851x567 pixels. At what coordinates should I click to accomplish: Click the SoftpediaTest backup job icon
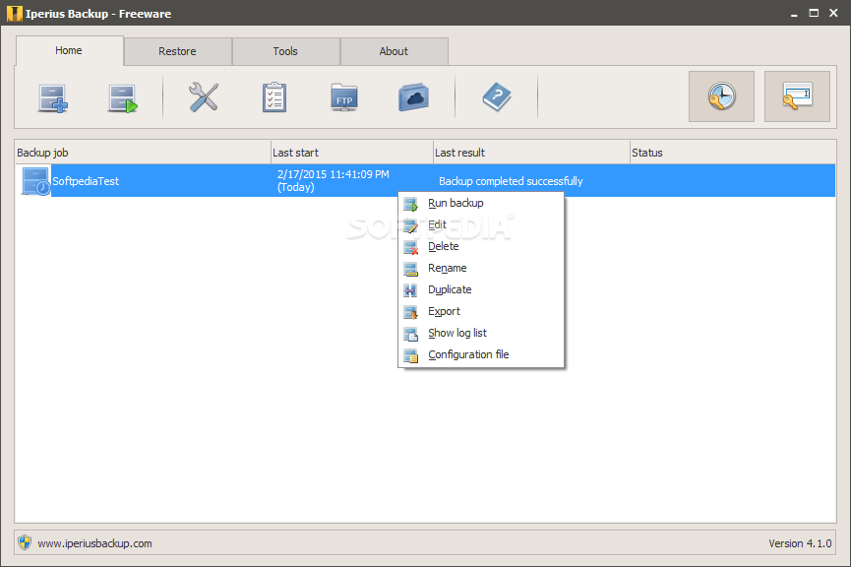[35, 181]
